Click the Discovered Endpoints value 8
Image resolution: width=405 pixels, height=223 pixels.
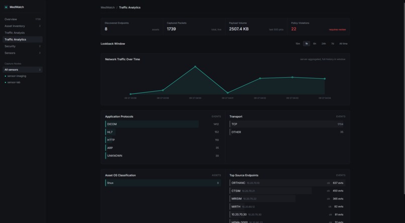click(x=106, y=29)
